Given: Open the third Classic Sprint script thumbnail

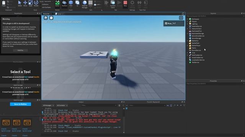Looking at the screenshot, I should coord(27,123).
